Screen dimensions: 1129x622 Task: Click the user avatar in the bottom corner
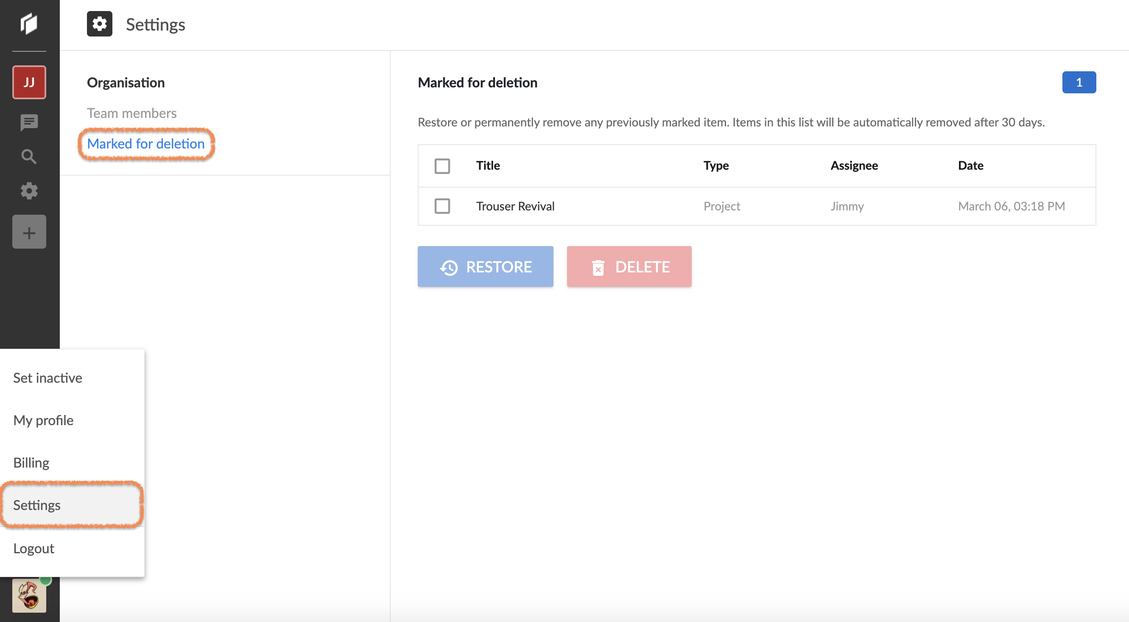29,595
